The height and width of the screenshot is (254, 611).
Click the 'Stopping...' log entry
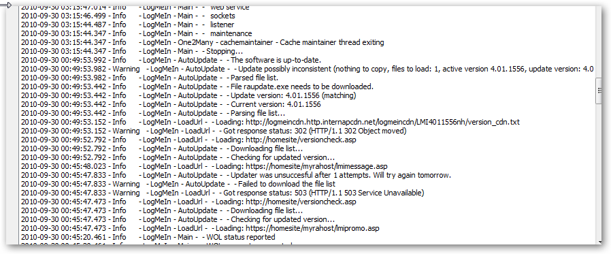[132, 51]
